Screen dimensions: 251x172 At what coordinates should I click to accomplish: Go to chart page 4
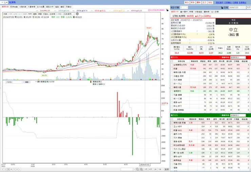point(11,169)
